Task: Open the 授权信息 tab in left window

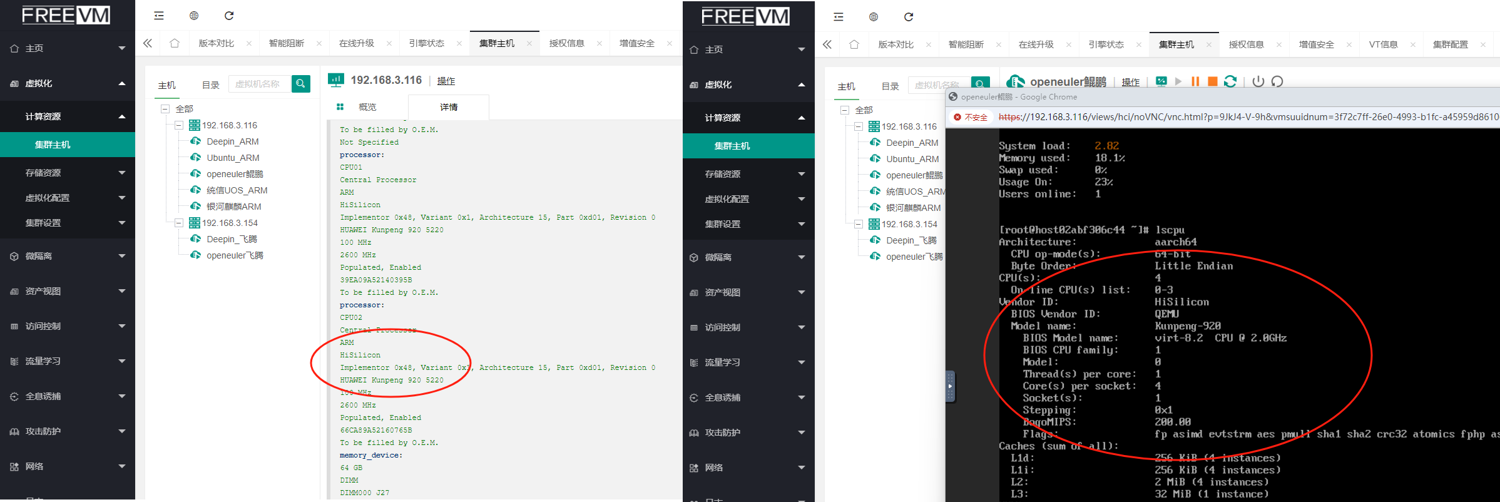Action: tap(567, 43)
